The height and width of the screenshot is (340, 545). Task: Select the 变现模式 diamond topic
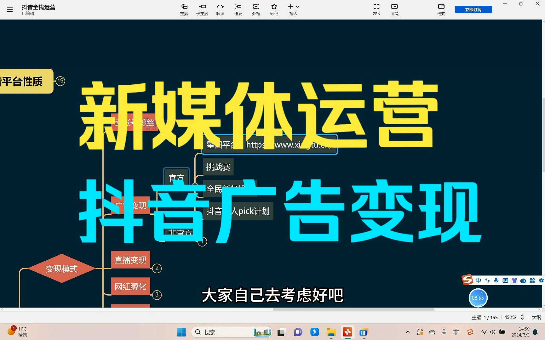62,269
